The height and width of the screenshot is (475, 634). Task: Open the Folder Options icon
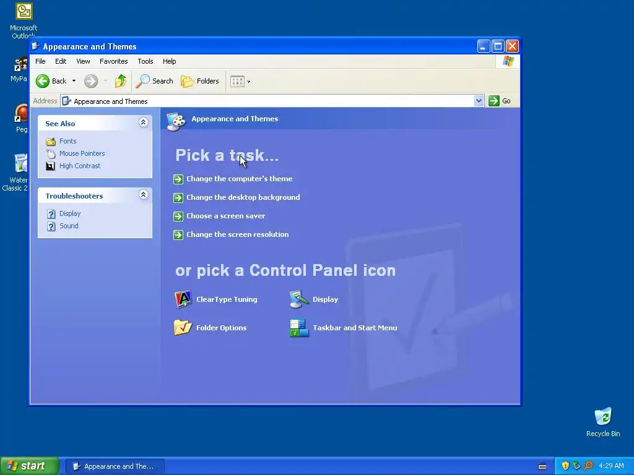pyautogui.click(x=183, y=328)
